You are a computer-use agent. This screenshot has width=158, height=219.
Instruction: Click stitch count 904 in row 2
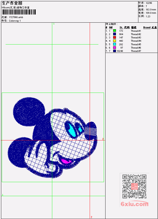tap(121, 34)
